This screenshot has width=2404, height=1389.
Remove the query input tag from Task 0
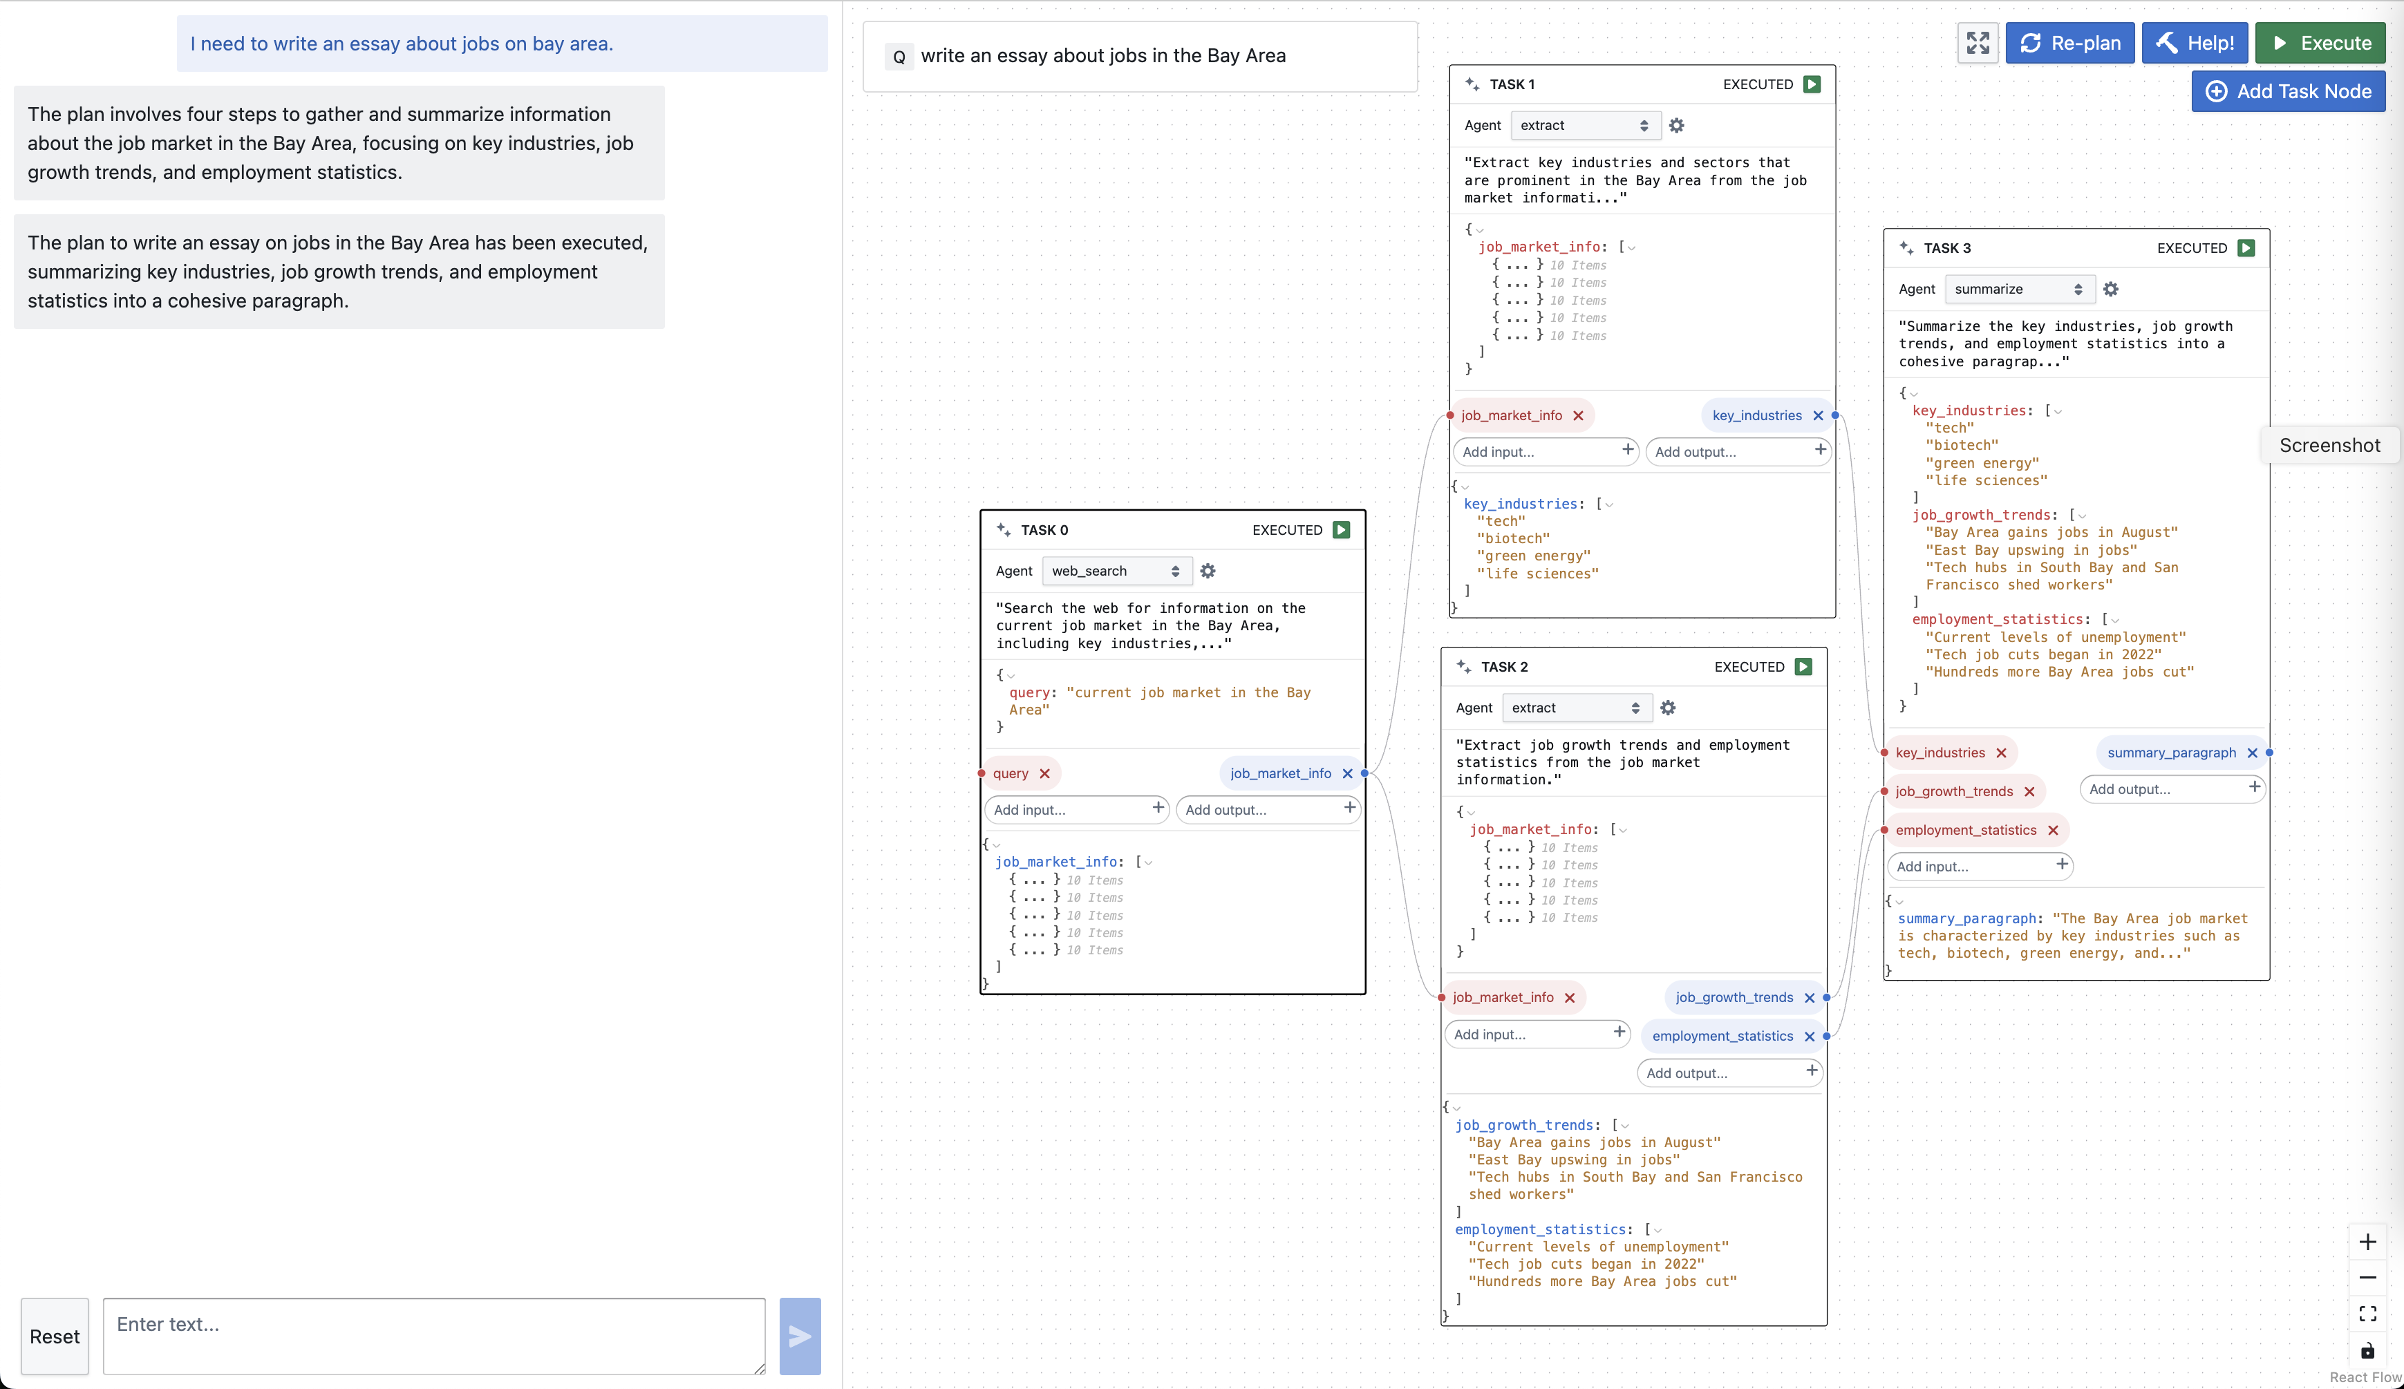point(1044,774)
